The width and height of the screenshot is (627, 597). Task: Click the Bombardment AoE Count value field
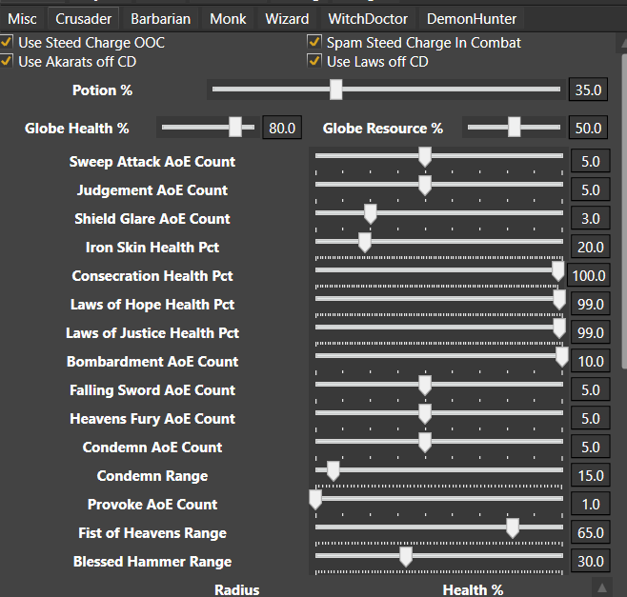point(590,362)
